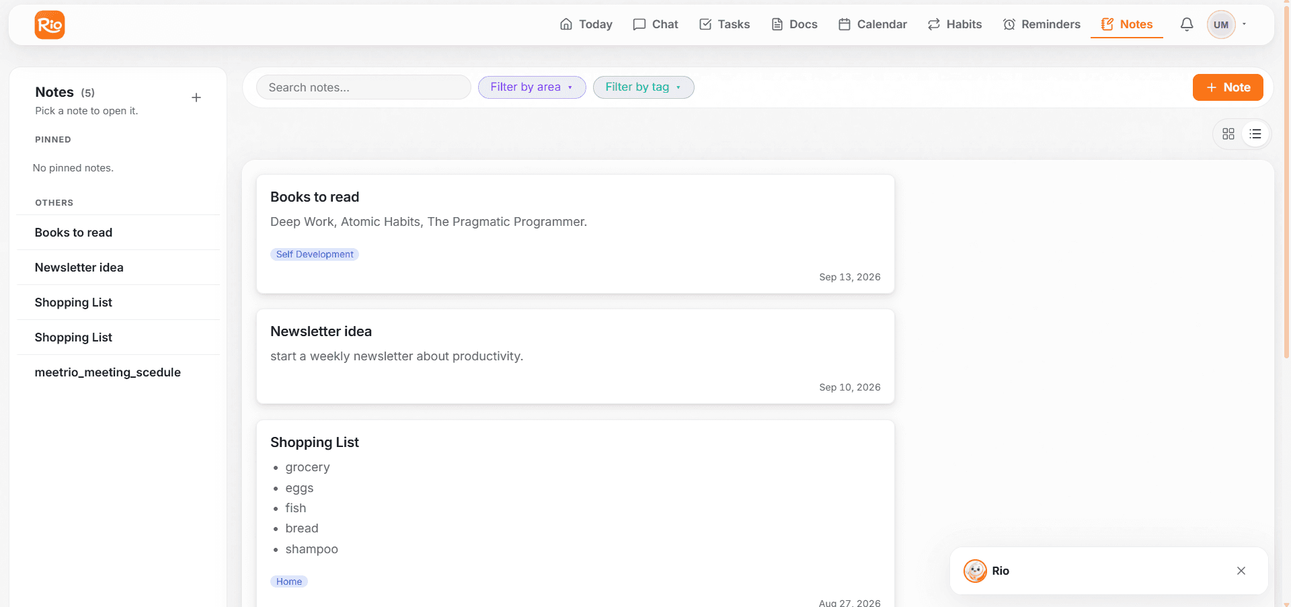Switch to grid view layout
1291x607 pixels.
1228,134
